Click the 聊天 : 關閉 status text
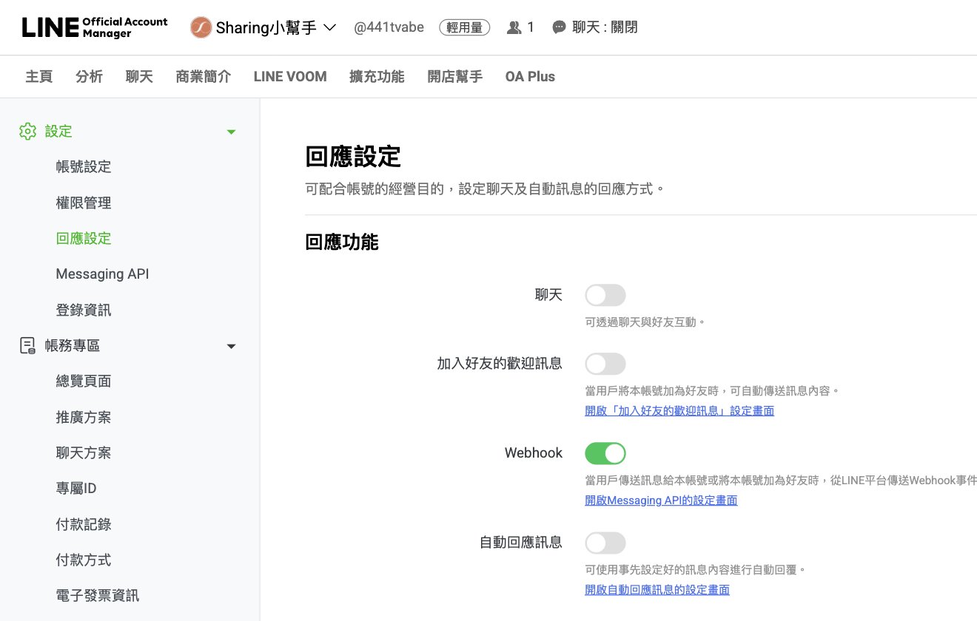977x621 pixels. tap(605, 27)
